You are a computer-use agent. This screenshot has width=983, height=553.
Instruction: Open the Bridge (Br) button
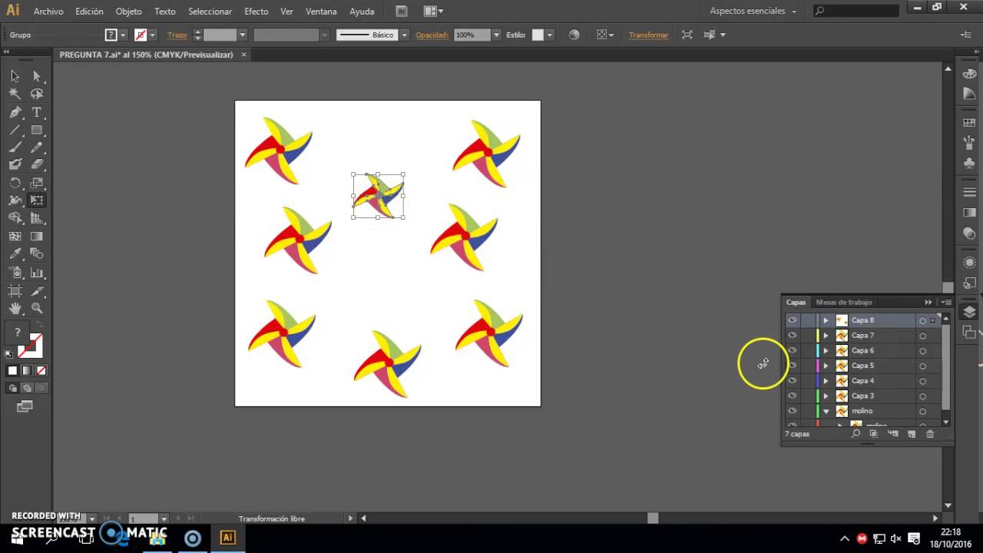click(x=402, y=12)
